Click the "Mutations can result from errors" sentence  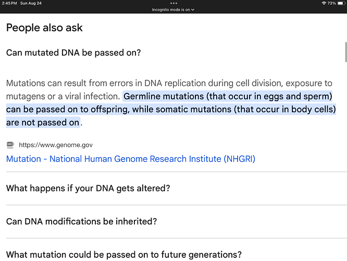tap(169, 84)
